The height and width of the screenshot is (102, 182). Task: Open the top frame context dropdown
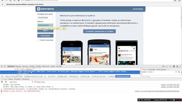point(21,82)
